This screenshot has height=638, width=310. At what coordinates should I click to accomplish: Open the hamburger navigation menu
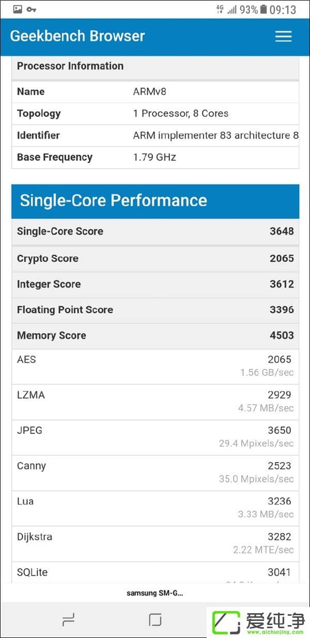(x=283, y=36)
